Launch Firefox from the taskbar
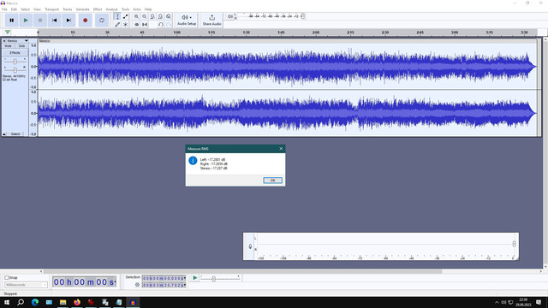The width and height of the screenshot is (548, 308). tap(77, 302)
